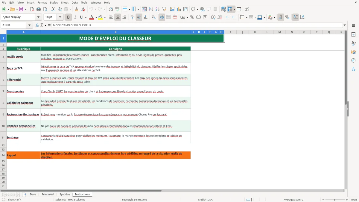Apply the yellow highlighting color swatch

click(x=101, y=17)
